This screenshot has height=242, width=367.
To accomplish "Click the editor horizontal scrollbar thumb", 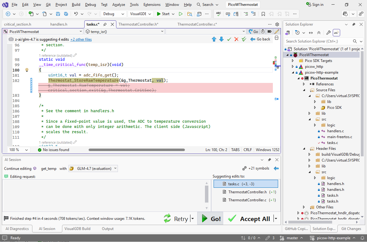I will coord(136,150).
